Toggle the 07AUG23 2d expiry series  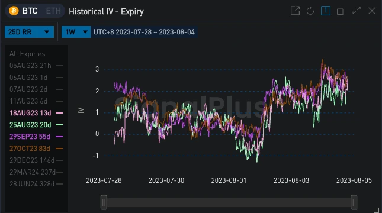pyautogui.click(x=36, y=89)
